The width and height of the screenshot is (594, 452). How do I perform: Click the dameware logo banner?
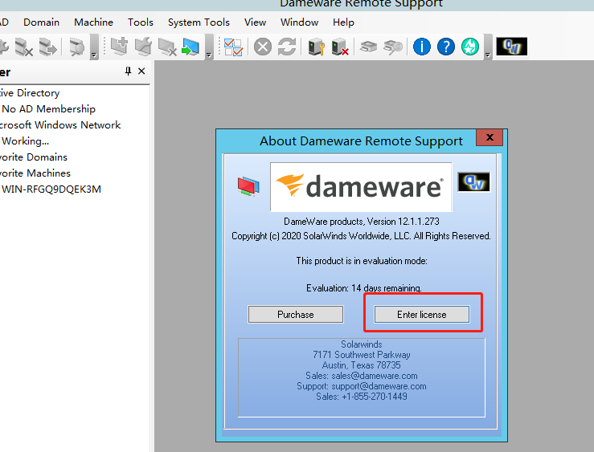click(361, 187)
